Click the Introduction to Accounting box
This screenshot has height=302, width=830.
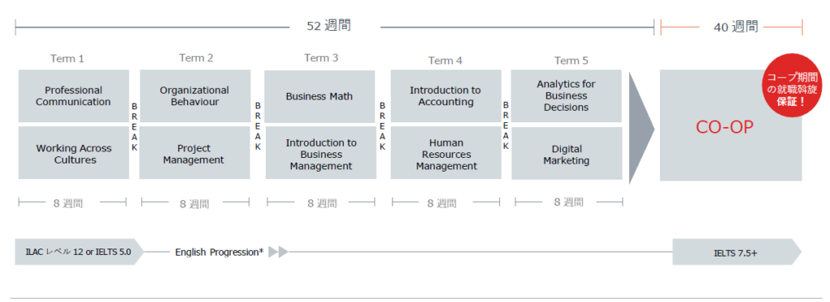[446, 96]
